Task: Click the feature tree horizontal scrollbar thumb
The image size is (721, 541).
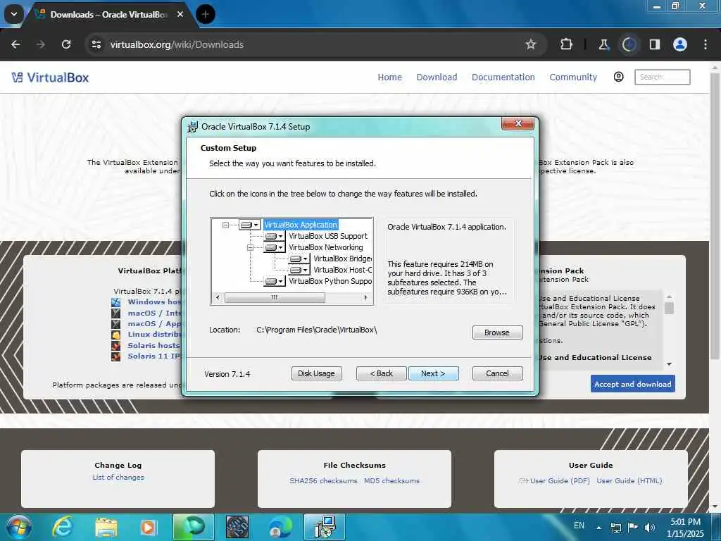Action: tap(275, 298)
